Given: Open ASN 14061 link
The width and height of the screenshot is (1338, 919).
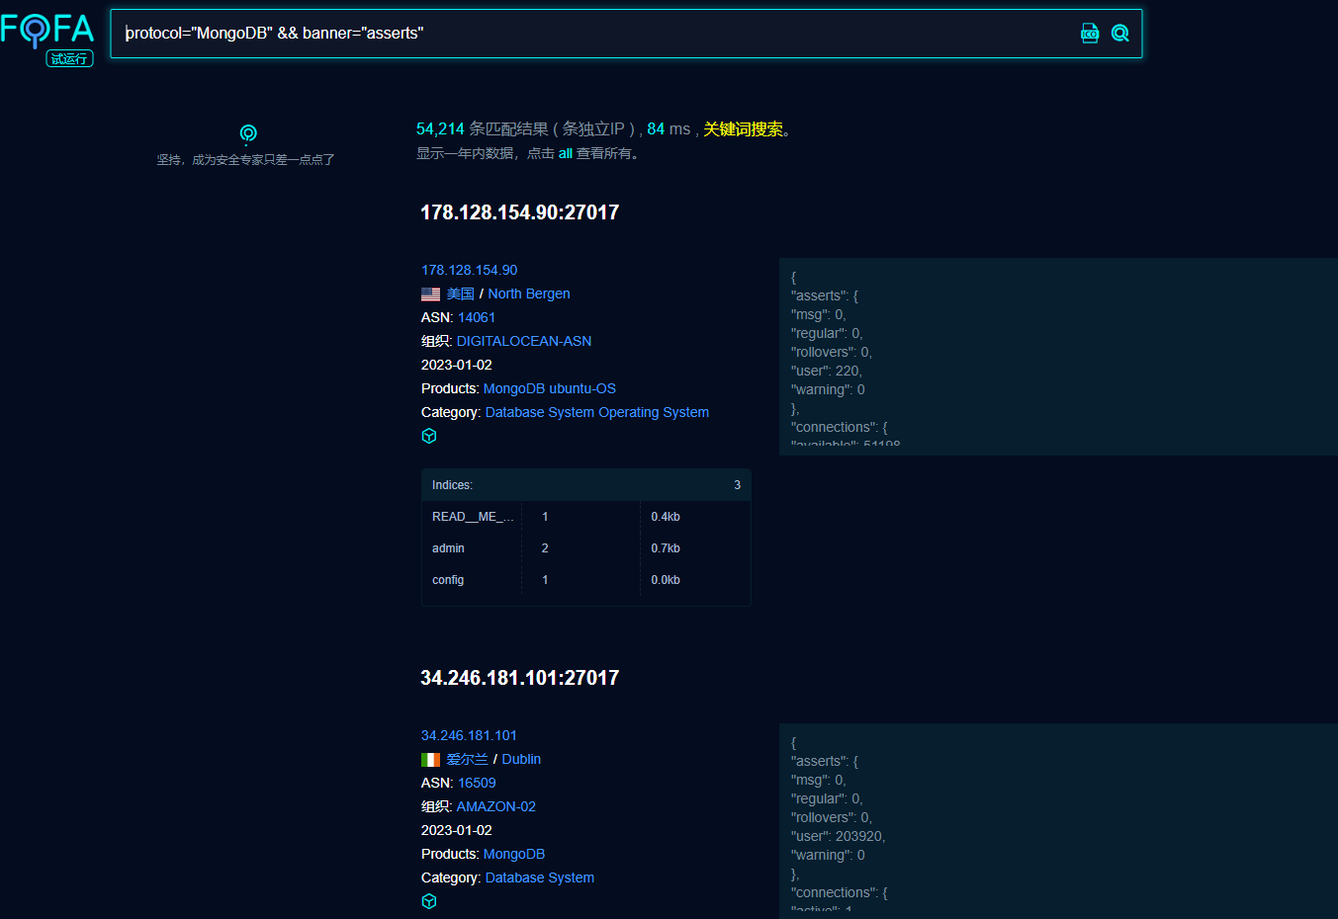Looking at the screenshot, I should click(477, 317).
